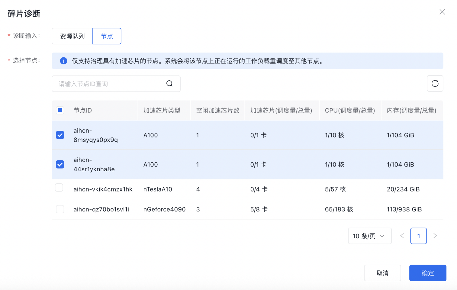
Task: Go to the previous page arrow
Action: click(402, 236)
